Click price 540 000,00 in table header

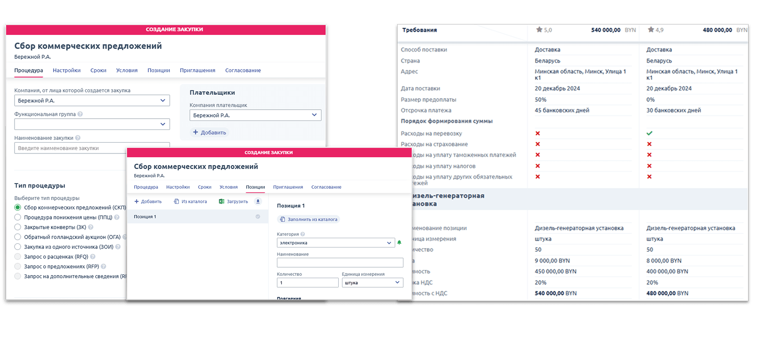point(606,30)
